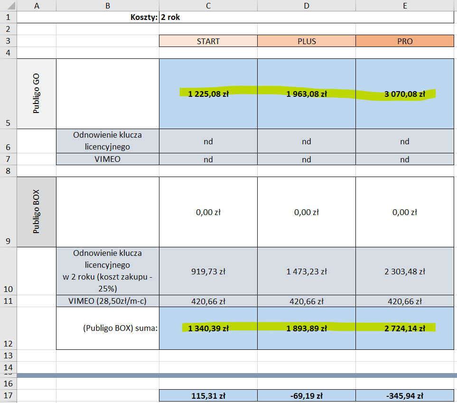Select column B header
The width and height of the screenshot is (457, 403).
[108, 5]
